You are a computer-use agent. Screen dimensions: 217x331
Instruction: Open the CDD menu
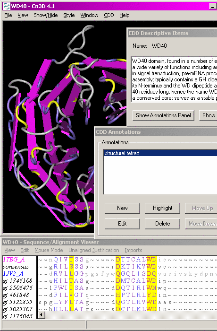coord(108,15)
